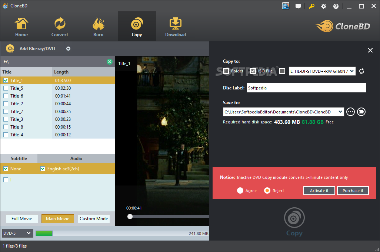Sort by the Length column header
This screenshot has width=380, height=252.
[x=84, y=72]
